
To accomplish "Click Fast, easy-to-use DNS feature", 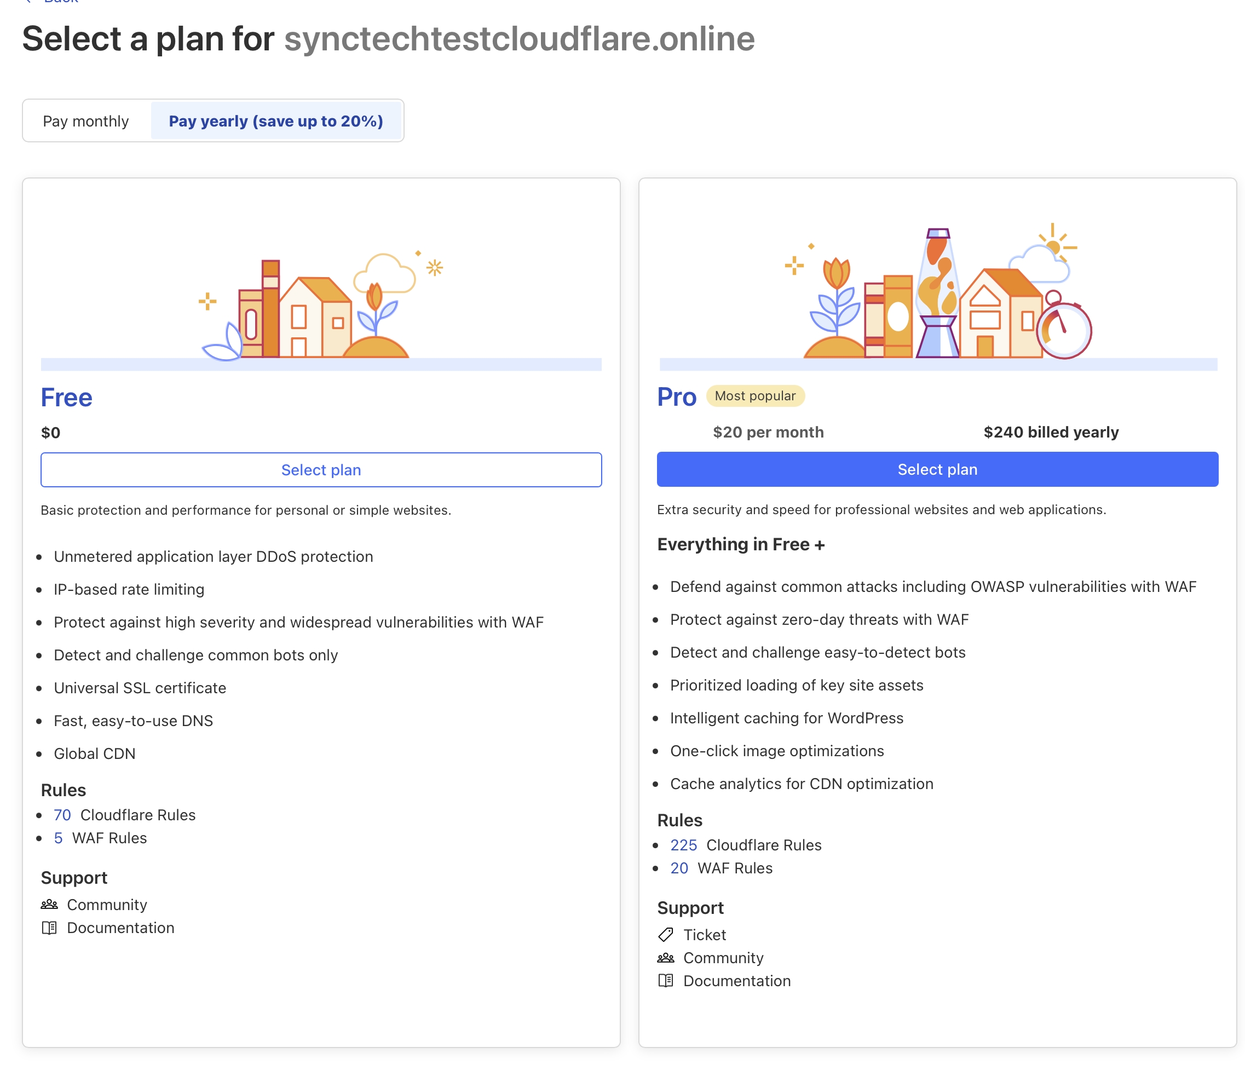I will tap(133, 721).
